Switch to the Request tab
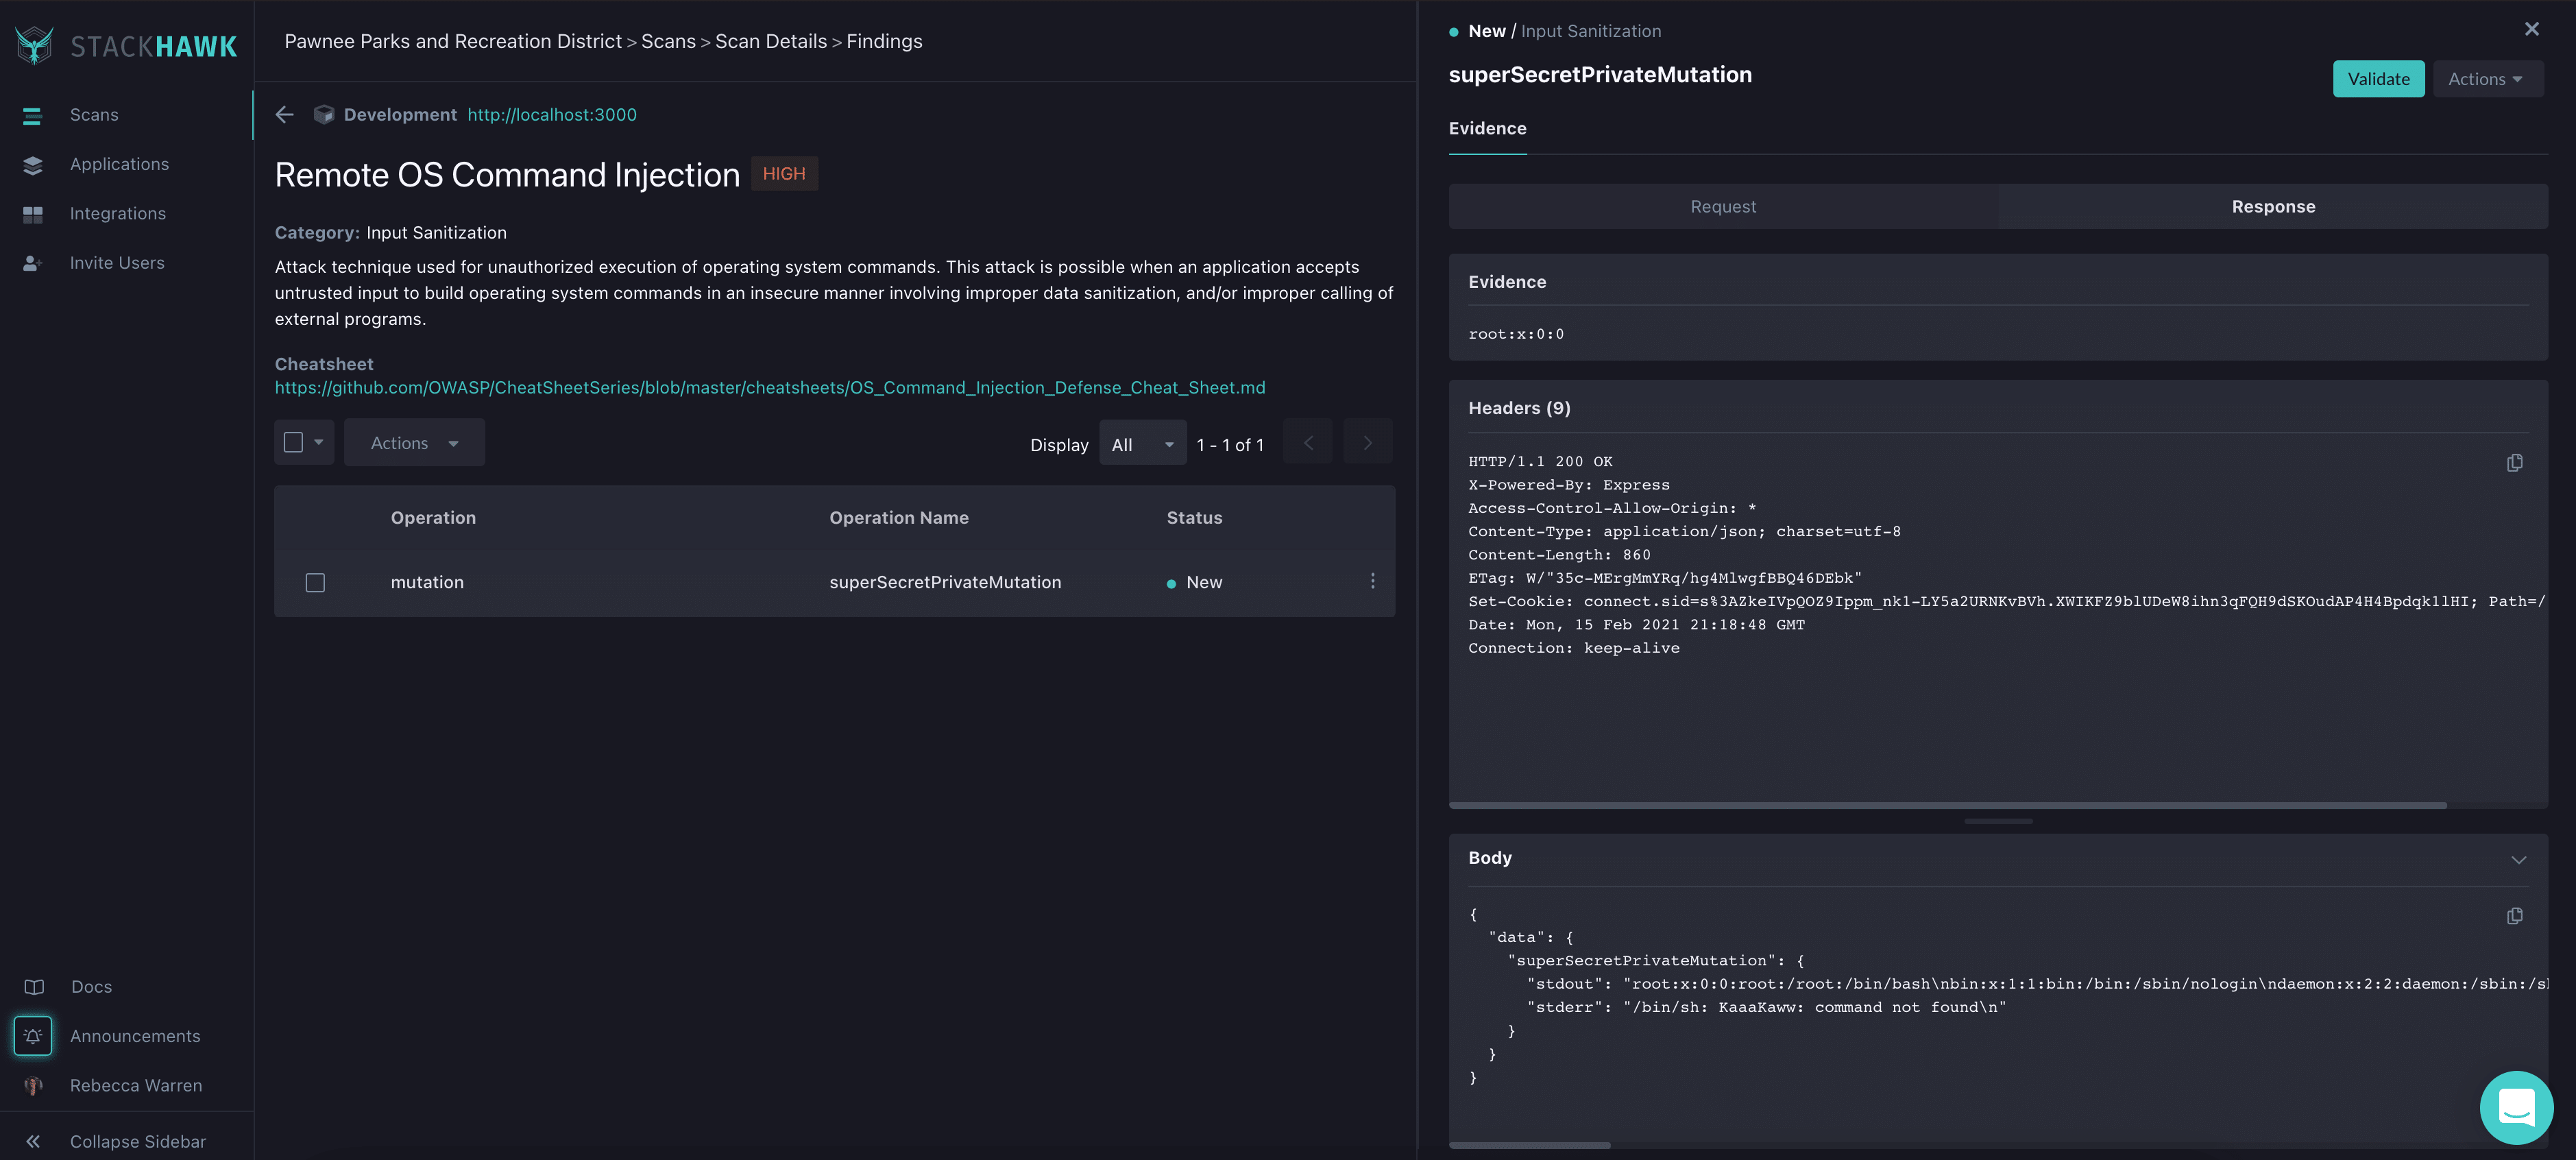 1723,207
